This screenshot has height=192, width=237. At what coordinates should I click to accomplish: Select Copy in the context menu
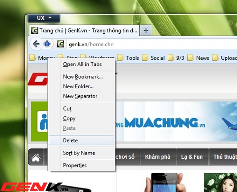tap(82, 119)
